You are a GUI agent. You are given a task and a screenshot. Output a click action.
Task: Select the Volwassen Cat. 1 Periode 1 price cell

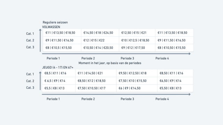click(x=62, y=33)
